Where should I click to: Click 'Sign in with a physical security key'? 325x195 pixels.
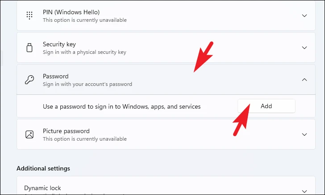(84, 52)
